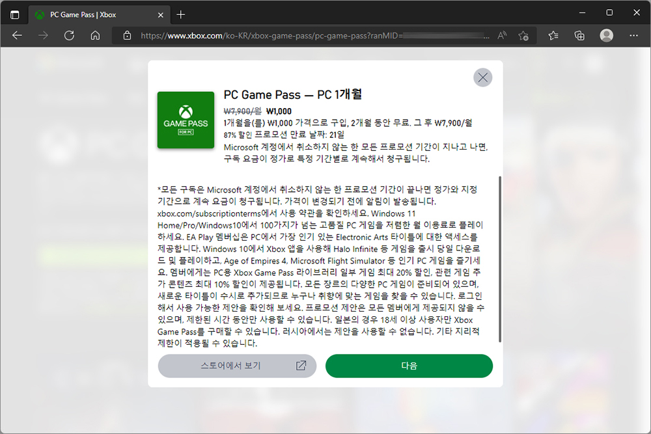Image resolution: width=651 pixels, height=434 pixels.
Task: Open the browser profile avatar
Action: click(607, 36)
